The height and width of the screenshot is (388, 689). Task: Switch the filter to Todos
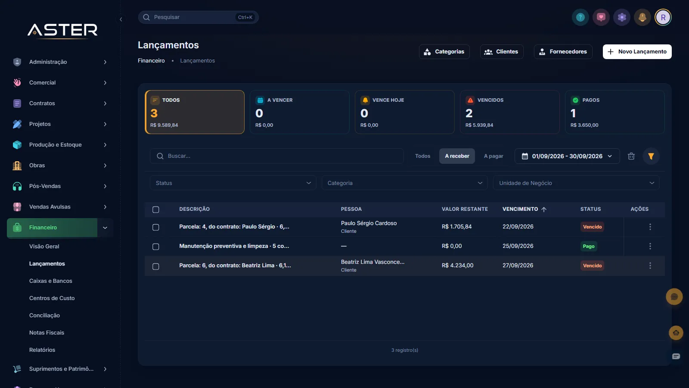click(422, 156)
